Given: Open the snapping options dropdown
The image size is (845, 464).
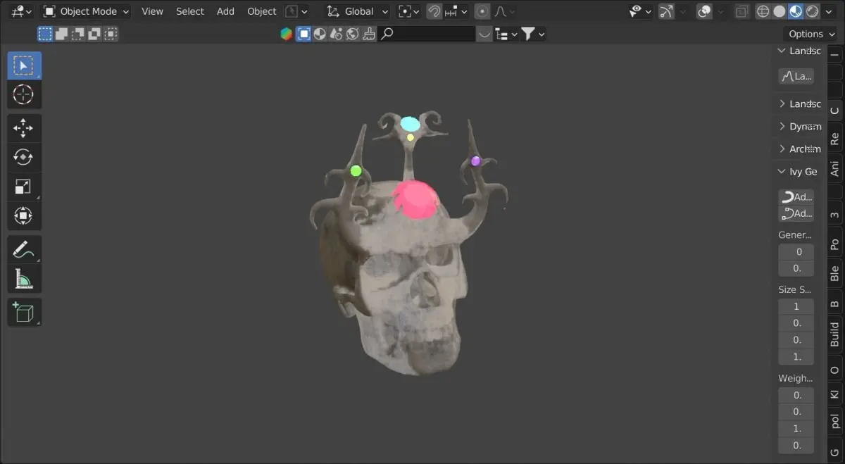Looking at the screenshot, I should (456, 11).
